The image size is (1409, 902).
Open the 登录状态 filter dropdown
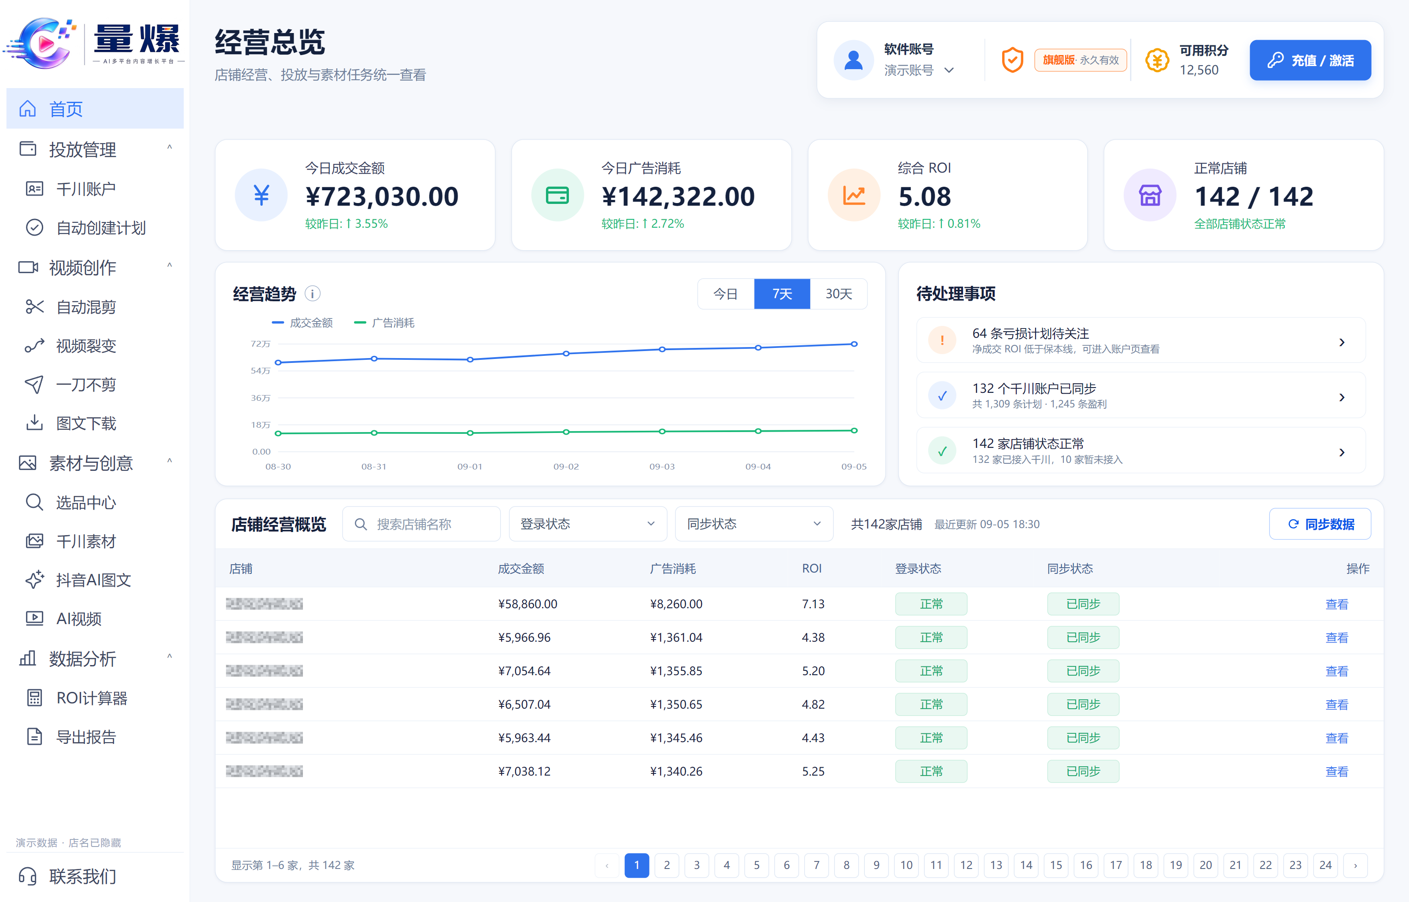pos(588,524)
